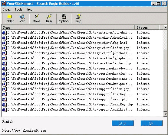Launch the Run toolbar icon
This screenshot has width=168, height=135.
49,18
